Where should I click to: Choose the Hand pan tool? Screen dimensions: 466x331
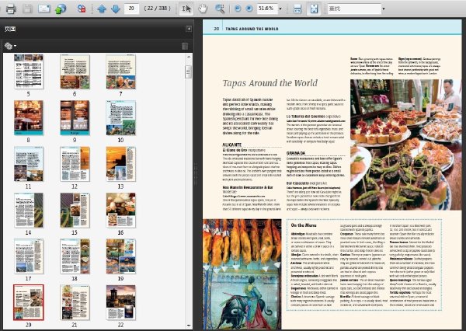[203, 9]
